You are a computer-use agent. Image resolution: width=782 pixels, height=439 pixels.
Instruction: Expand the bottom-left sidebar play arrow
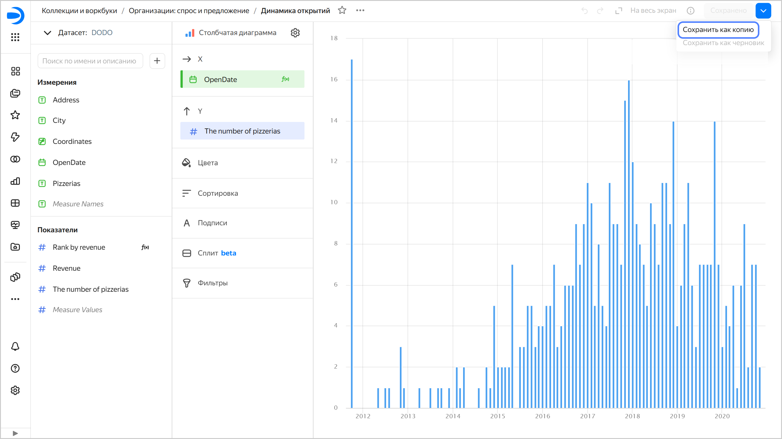point(15,433)
